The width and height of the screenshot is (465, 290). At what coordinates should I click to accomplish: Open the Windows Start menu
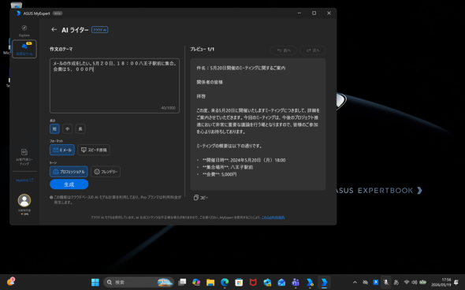pyautogui.click(x=95, y=282)
